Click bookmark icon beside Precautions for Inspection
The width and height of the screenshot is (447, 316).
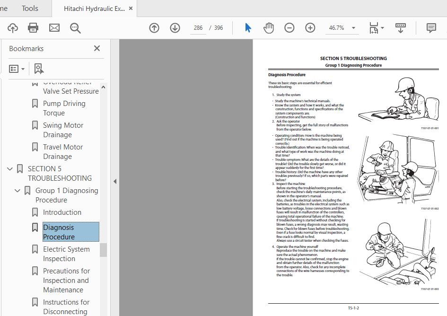pos(35,271)
